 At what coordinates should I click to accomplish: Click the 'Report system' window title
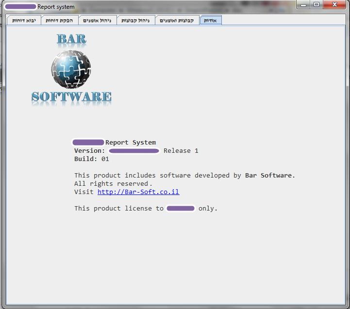(x=56, y=7)
